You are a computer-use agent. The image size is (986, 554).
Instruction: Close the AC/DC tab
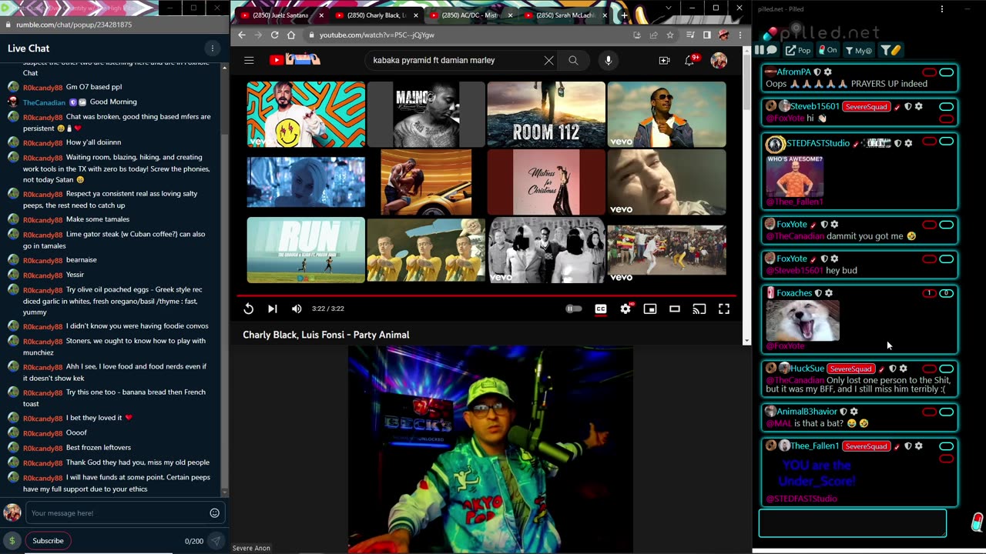tap(510, 15)
